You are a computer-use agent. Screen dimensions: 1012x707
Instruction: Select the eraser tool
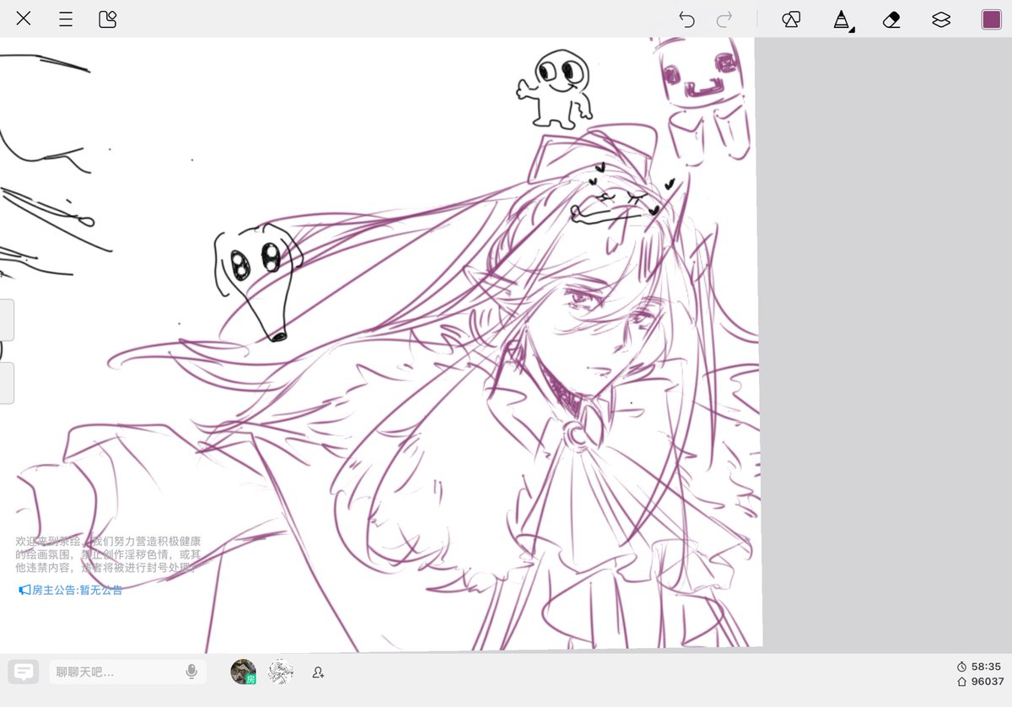891,19
